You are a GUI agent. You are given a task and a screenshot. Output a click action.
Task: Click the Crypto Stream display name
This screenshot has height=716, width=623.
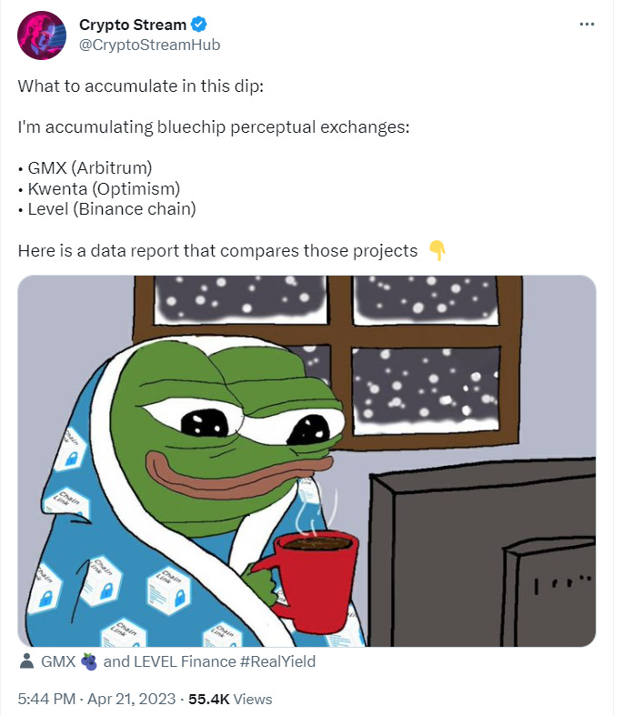133,25
